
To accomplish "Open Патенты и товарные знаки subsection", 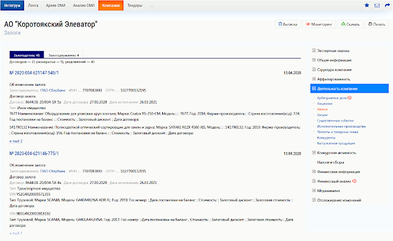I will coord(338,132).
